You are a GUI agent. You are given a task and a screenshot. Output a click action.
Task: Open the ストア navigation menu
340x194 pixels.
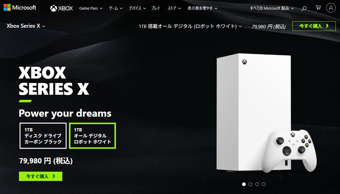point(174,8)
